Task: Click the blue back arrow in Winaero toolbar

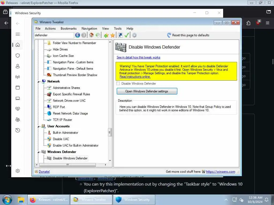Action: point(78,35)
